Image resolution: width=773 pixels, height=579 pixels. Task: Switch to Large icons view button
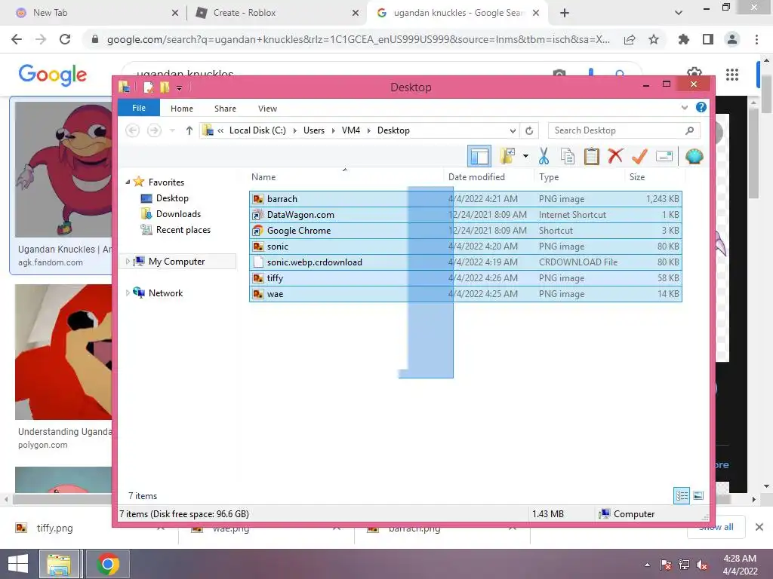(x=698, y=495)
